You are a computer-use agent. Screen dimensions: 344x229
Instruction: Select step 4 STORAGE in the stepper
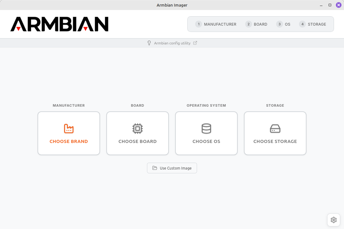pos(312,24)
